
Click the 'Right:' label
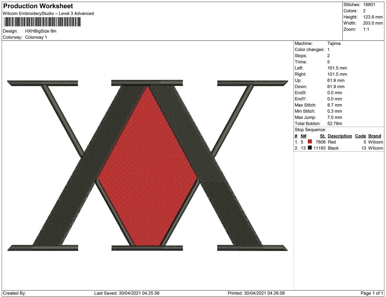[x=301, y=74]
